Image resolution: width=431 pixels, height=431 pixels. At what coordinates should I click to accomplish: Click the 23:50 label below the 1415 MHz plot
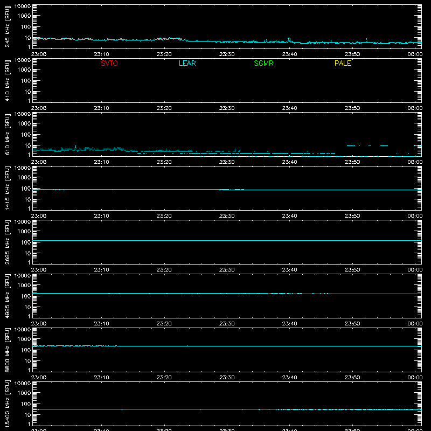(352, 216)
